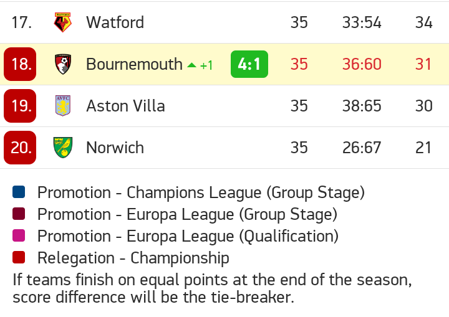Click the maroon Europa League Group Stage swatch
Image resolution: width=449 pixels, height=317 pixels.
coord(19,214)
